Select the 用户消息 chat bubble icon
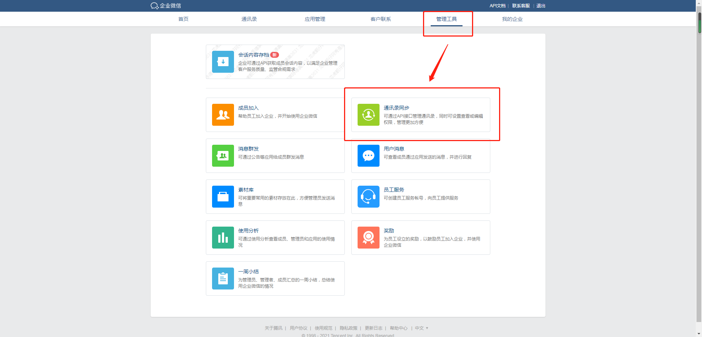The height and width of the screenshot is (337, 702). click(x=368, y=155)
